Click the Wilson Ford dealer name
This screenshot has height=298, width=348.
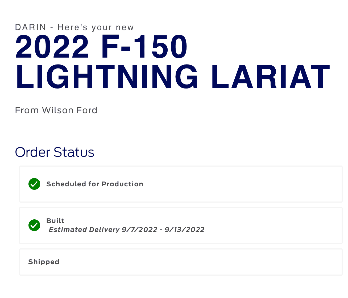[70, 110]
